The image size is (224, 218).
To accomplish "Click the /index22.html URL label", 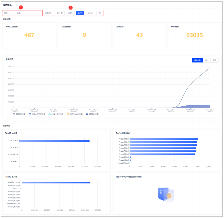I will [x=123, y=163].
